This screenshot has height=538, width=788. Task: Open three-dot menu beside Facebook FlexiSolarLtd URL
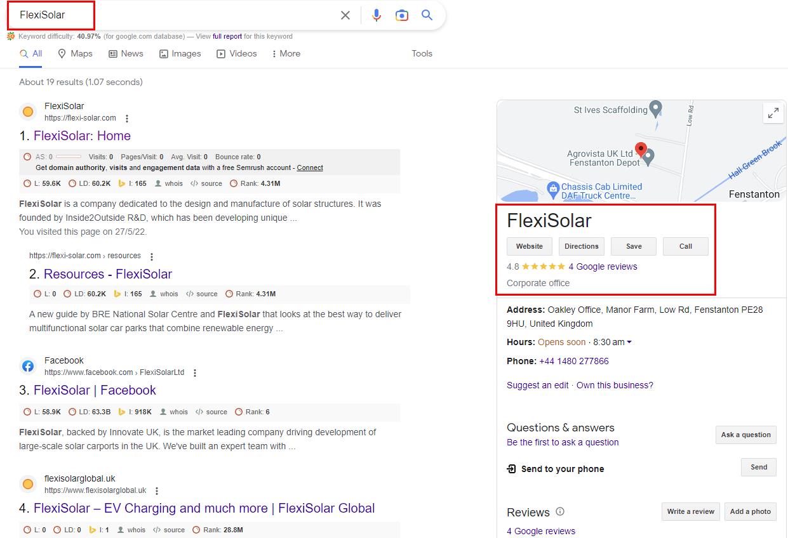click(x=195, y=373)
